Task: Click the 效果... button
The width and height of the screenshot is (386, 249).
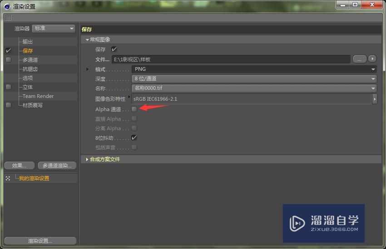Action: pos(19,166)
